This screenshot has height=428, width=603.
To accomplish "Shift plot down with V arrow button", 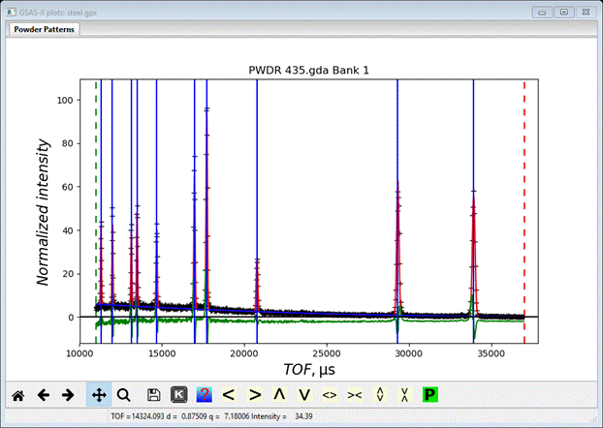I will 304,394.
